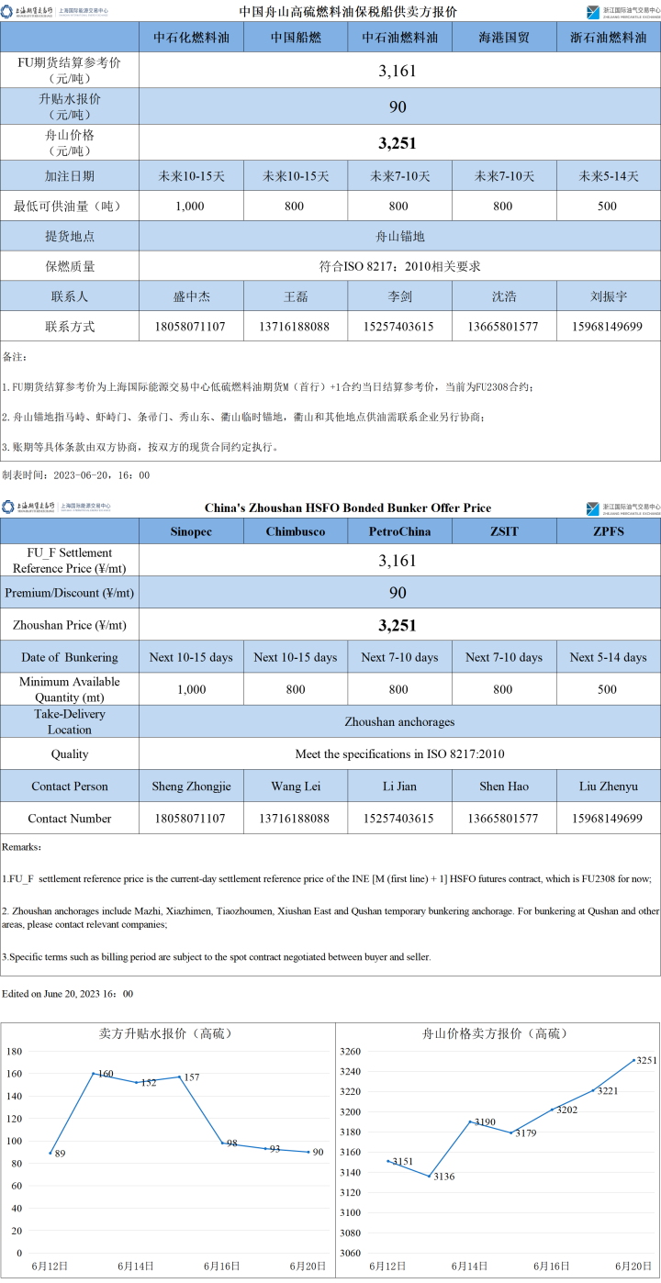Select contact Wang Lei
This screenshot has height=1283, width=661.
[296, 786]
